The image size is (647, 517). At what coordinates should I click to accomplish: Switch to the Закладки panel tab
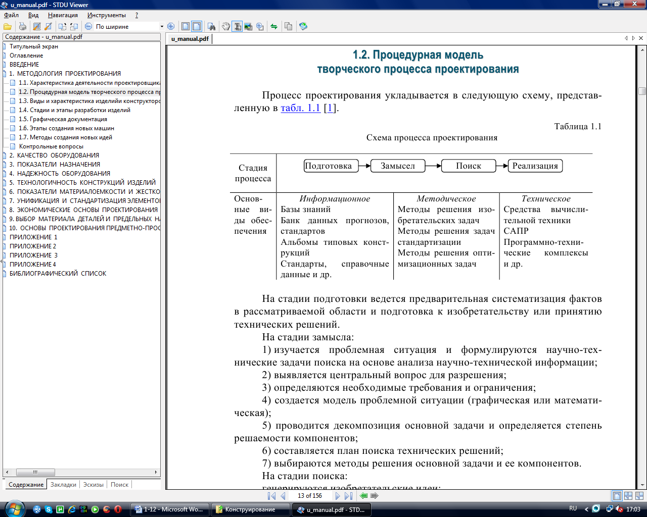click(64, 485)
